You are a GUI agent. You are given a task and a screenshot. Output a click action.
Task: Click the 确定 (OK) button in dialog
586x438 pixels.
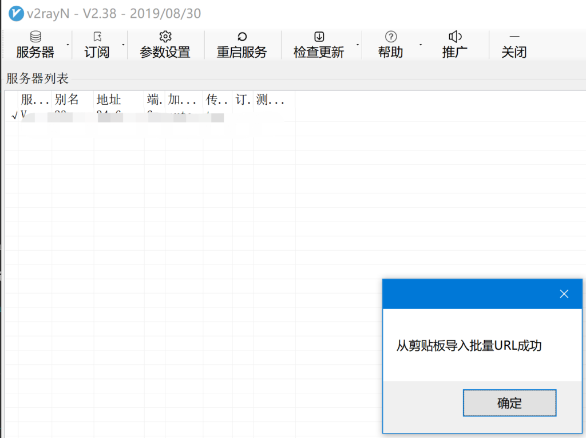pos(509,403)
